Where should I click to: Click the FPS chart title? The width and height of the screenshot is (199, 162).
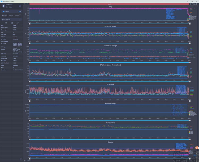(110, 7)
